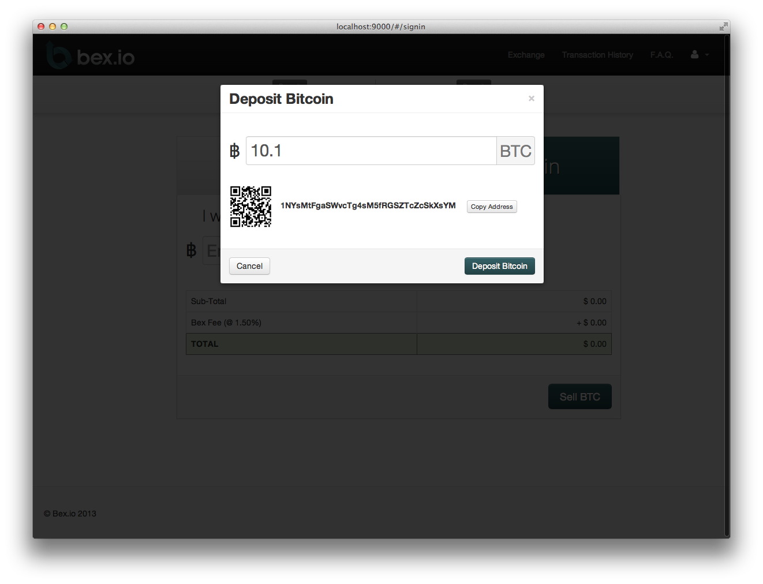Click the BTC currency label
The height and width of the screenshot is (584, 763).
point(515,151)
